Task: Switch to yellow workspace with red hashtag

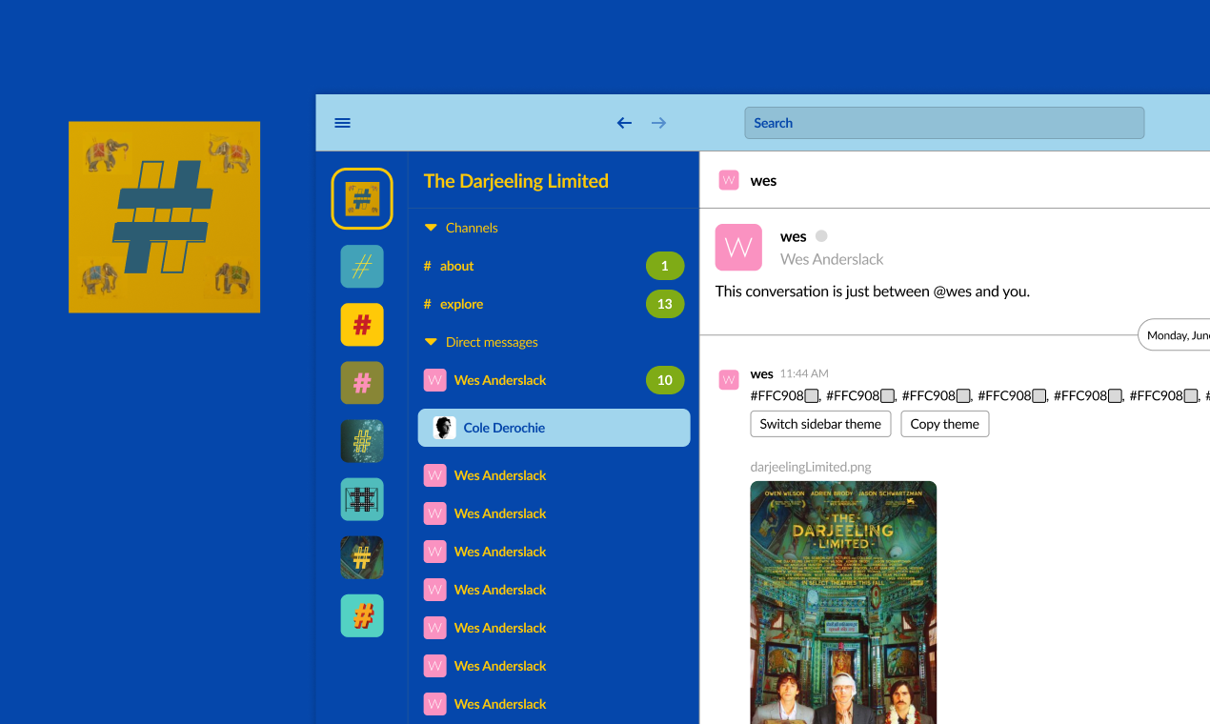Action: (362, 325)
